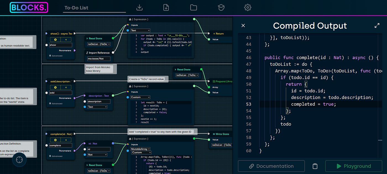This screenshot has width=387, height=174.
Task: Click the 'description' parameter name field
Action: (x=99, y=102)
